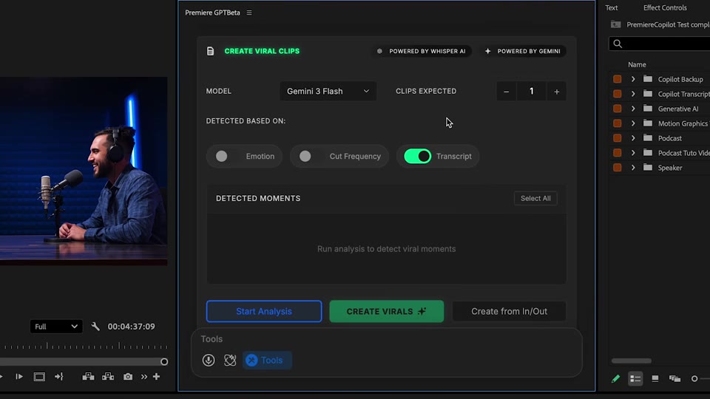Switch to the Text tab

tap(612, 7)
